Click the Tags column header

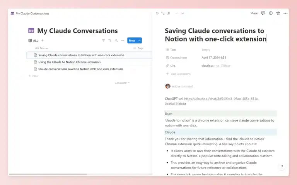tap(138, 48)
